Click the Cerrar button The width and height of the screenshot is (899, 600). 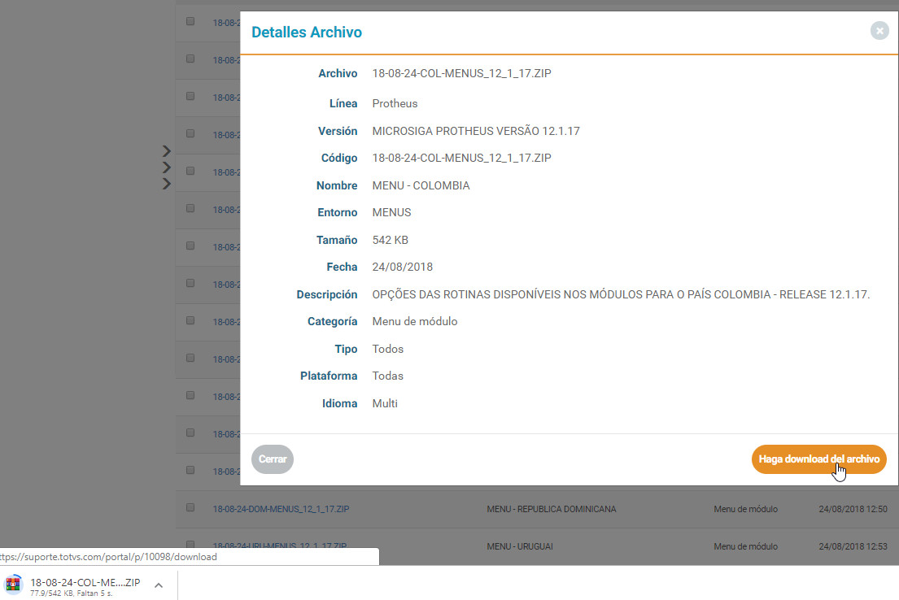[273, 459]
